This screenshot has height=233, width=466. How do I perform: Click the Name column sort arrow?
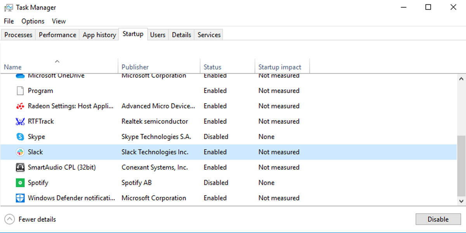pyautogui.click(x=57, y=61)
